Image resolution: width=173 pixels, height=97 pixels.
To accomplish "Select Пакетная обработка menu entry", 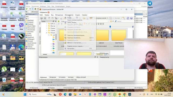I will pos(80,38).
